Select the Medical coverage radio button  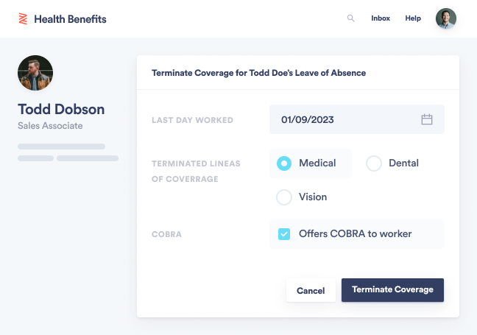point(284,163)
